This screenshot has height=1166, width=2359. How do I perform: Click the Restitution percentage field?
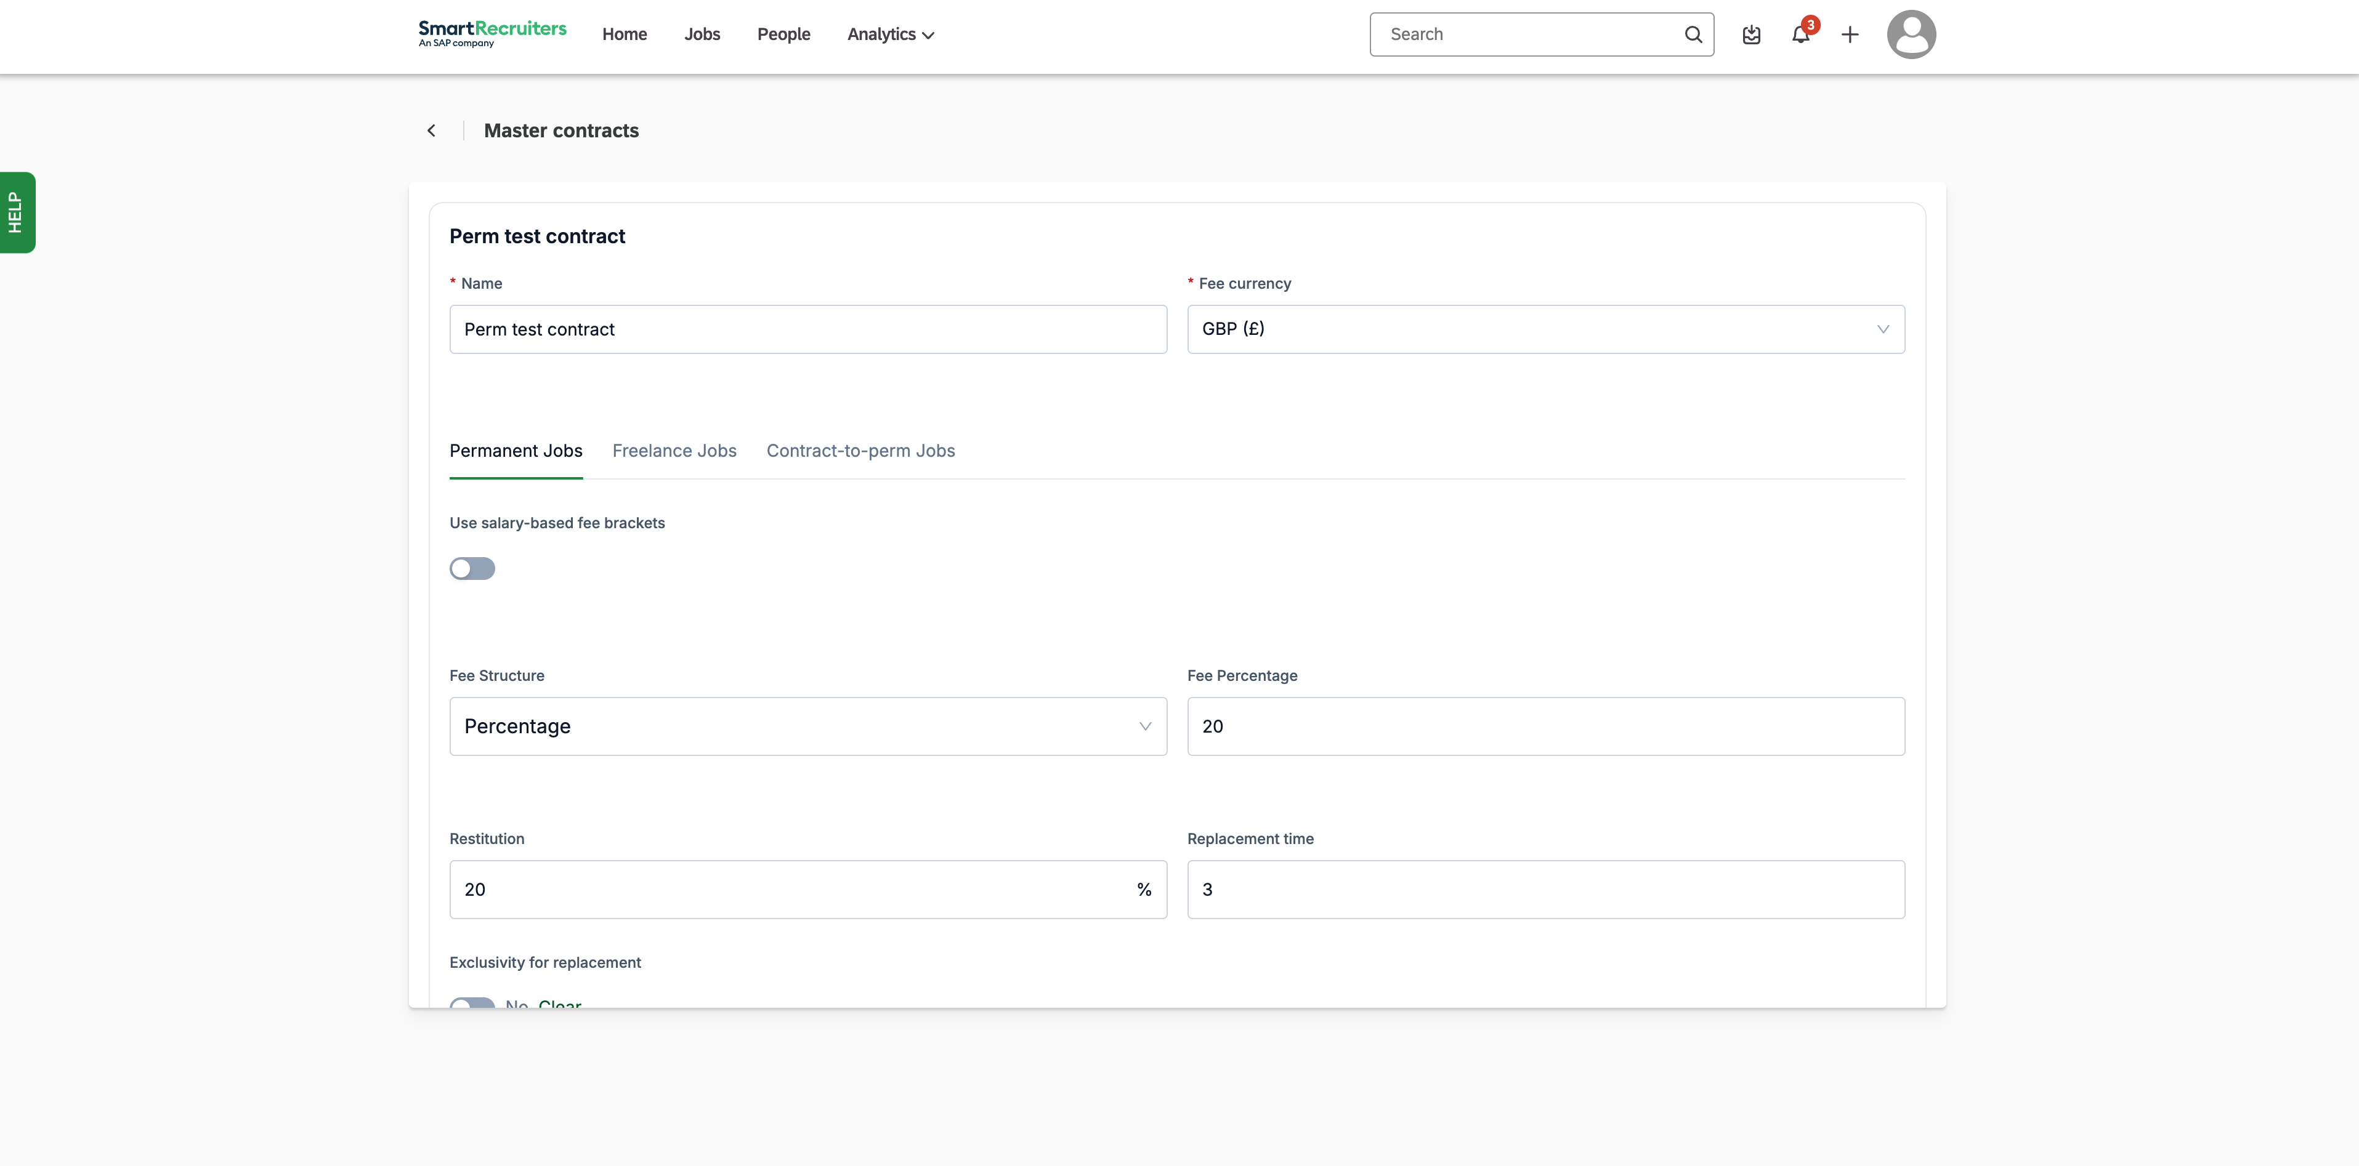807,890
